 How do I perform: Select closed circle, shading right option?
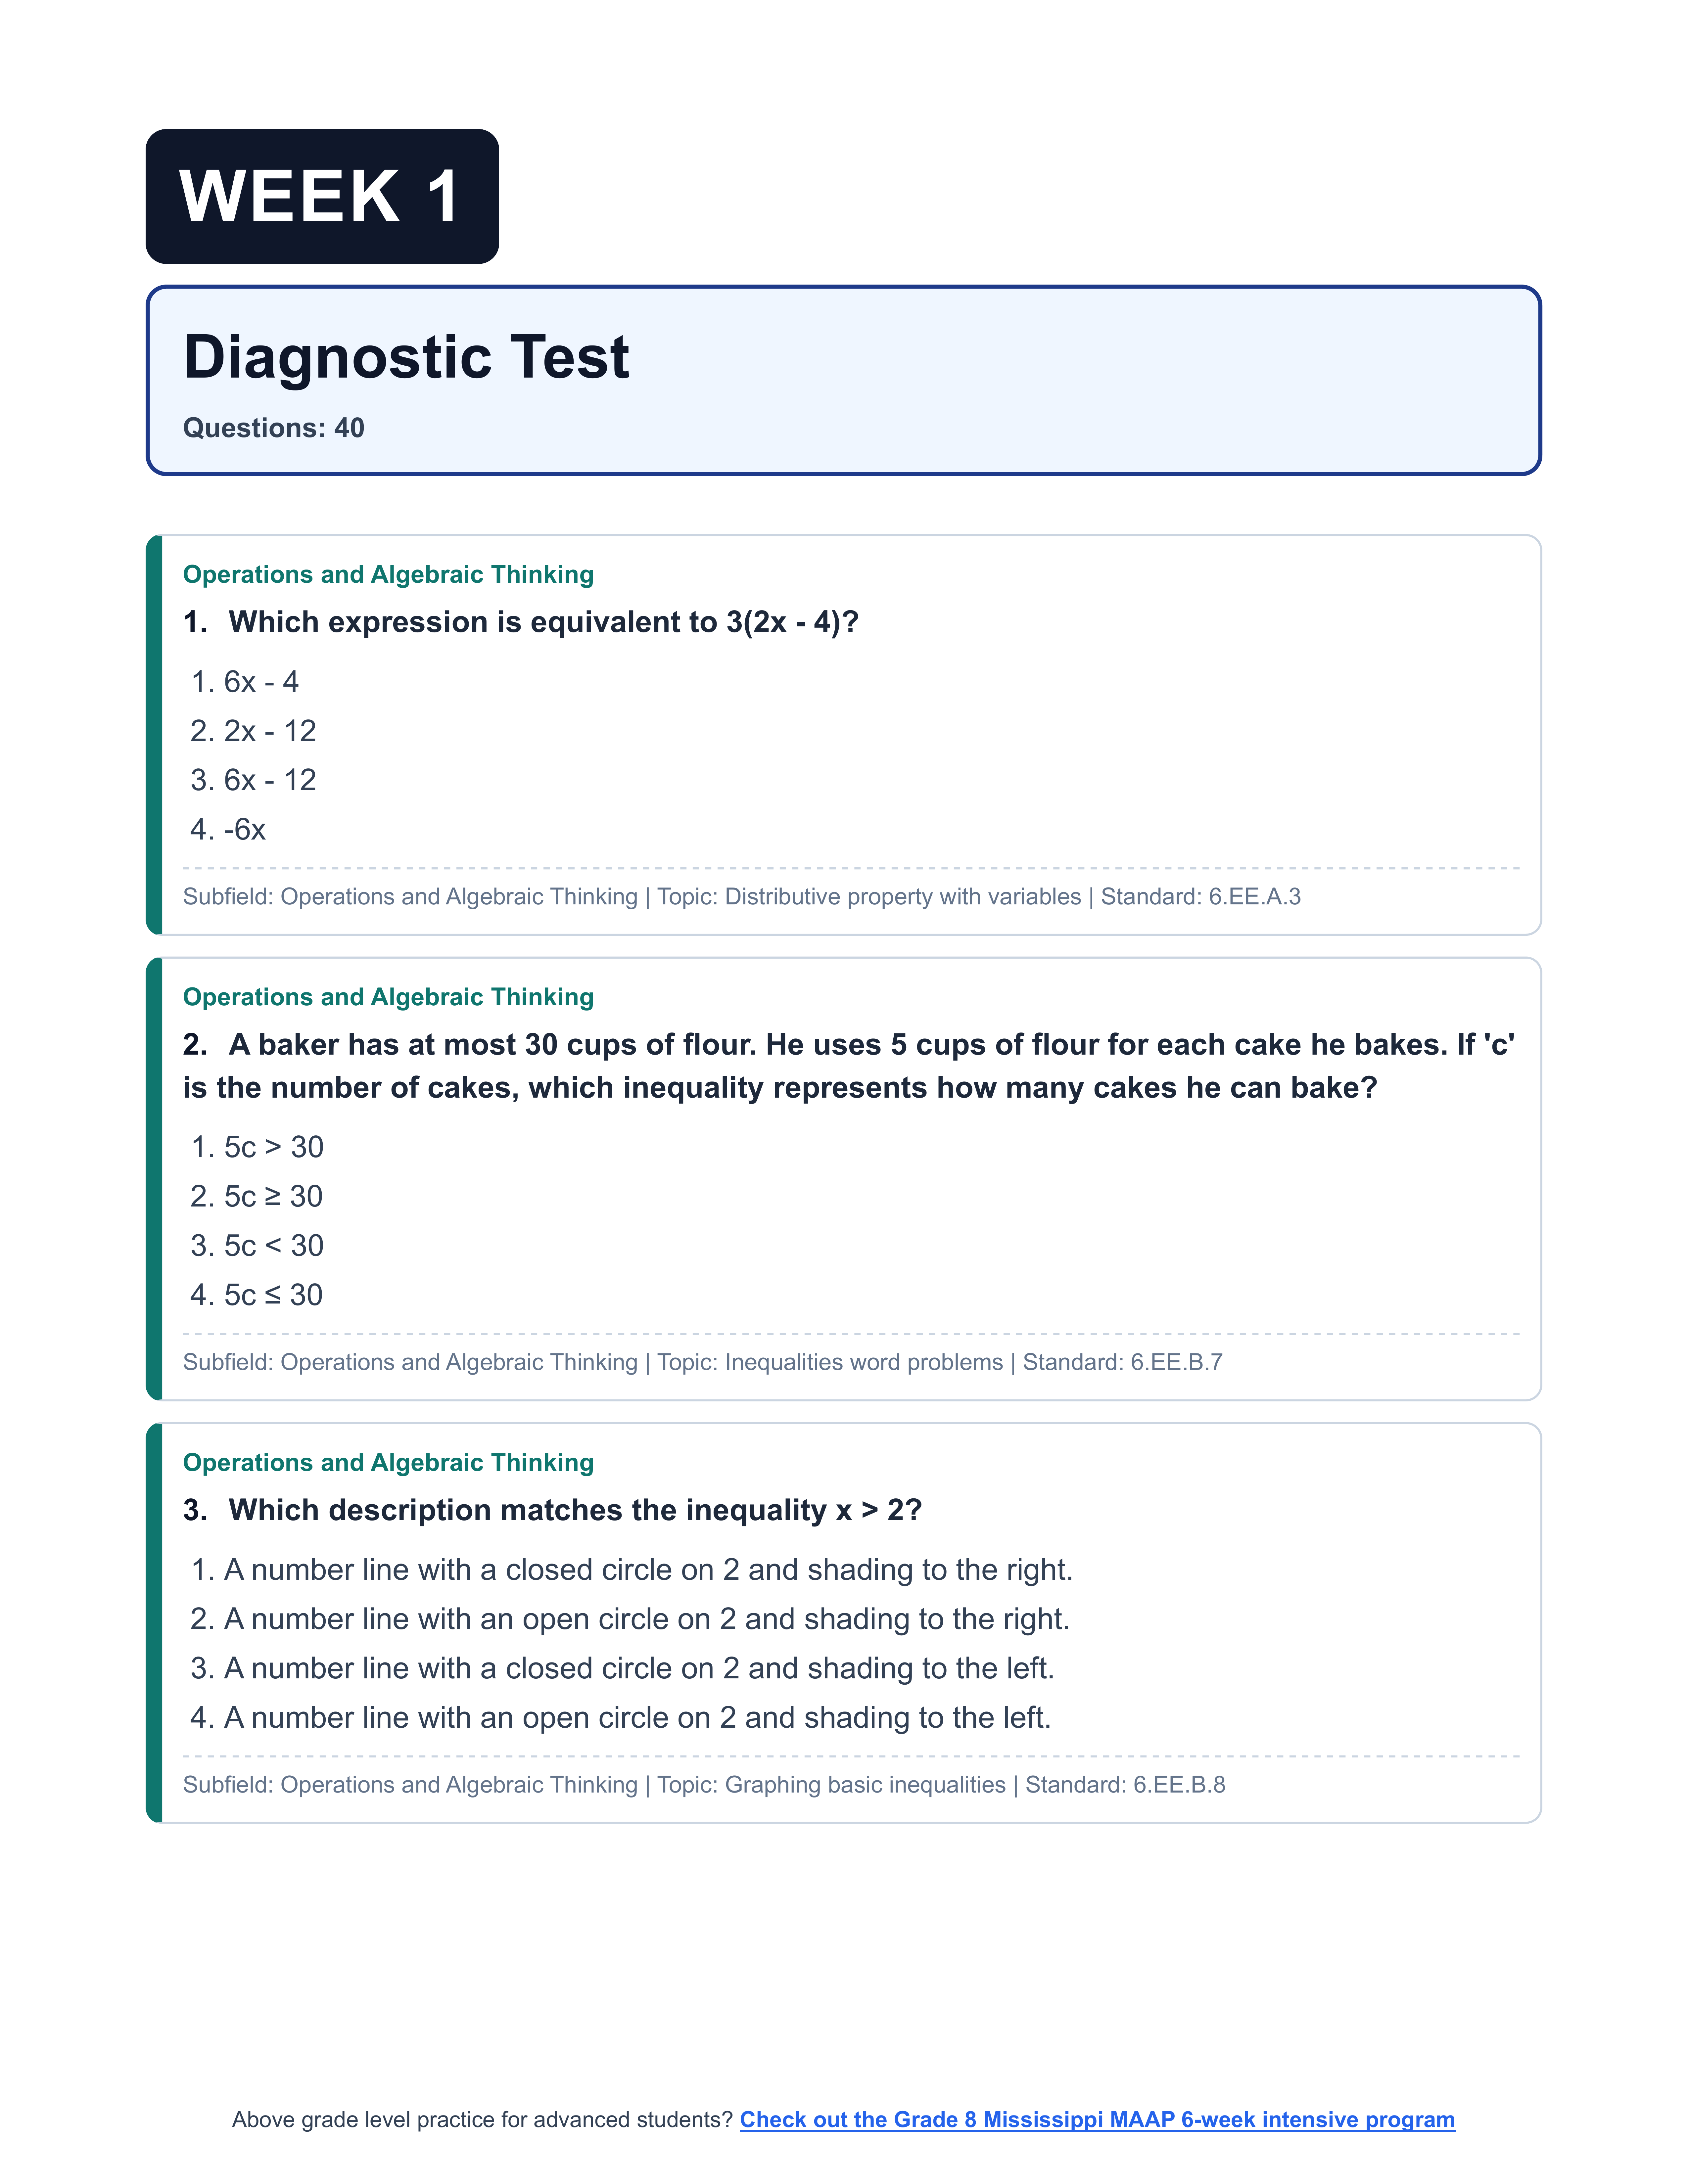coord(647,1570)
